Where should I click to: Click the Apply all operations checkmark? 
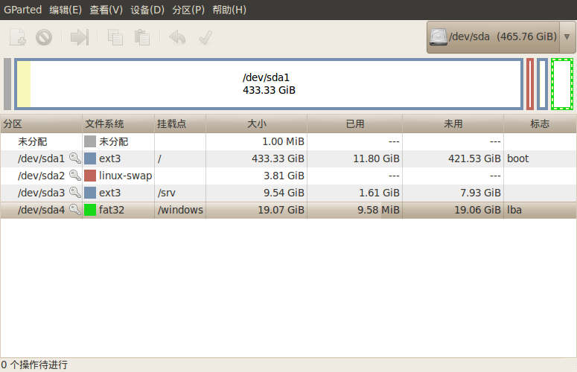tap(205, 37)
